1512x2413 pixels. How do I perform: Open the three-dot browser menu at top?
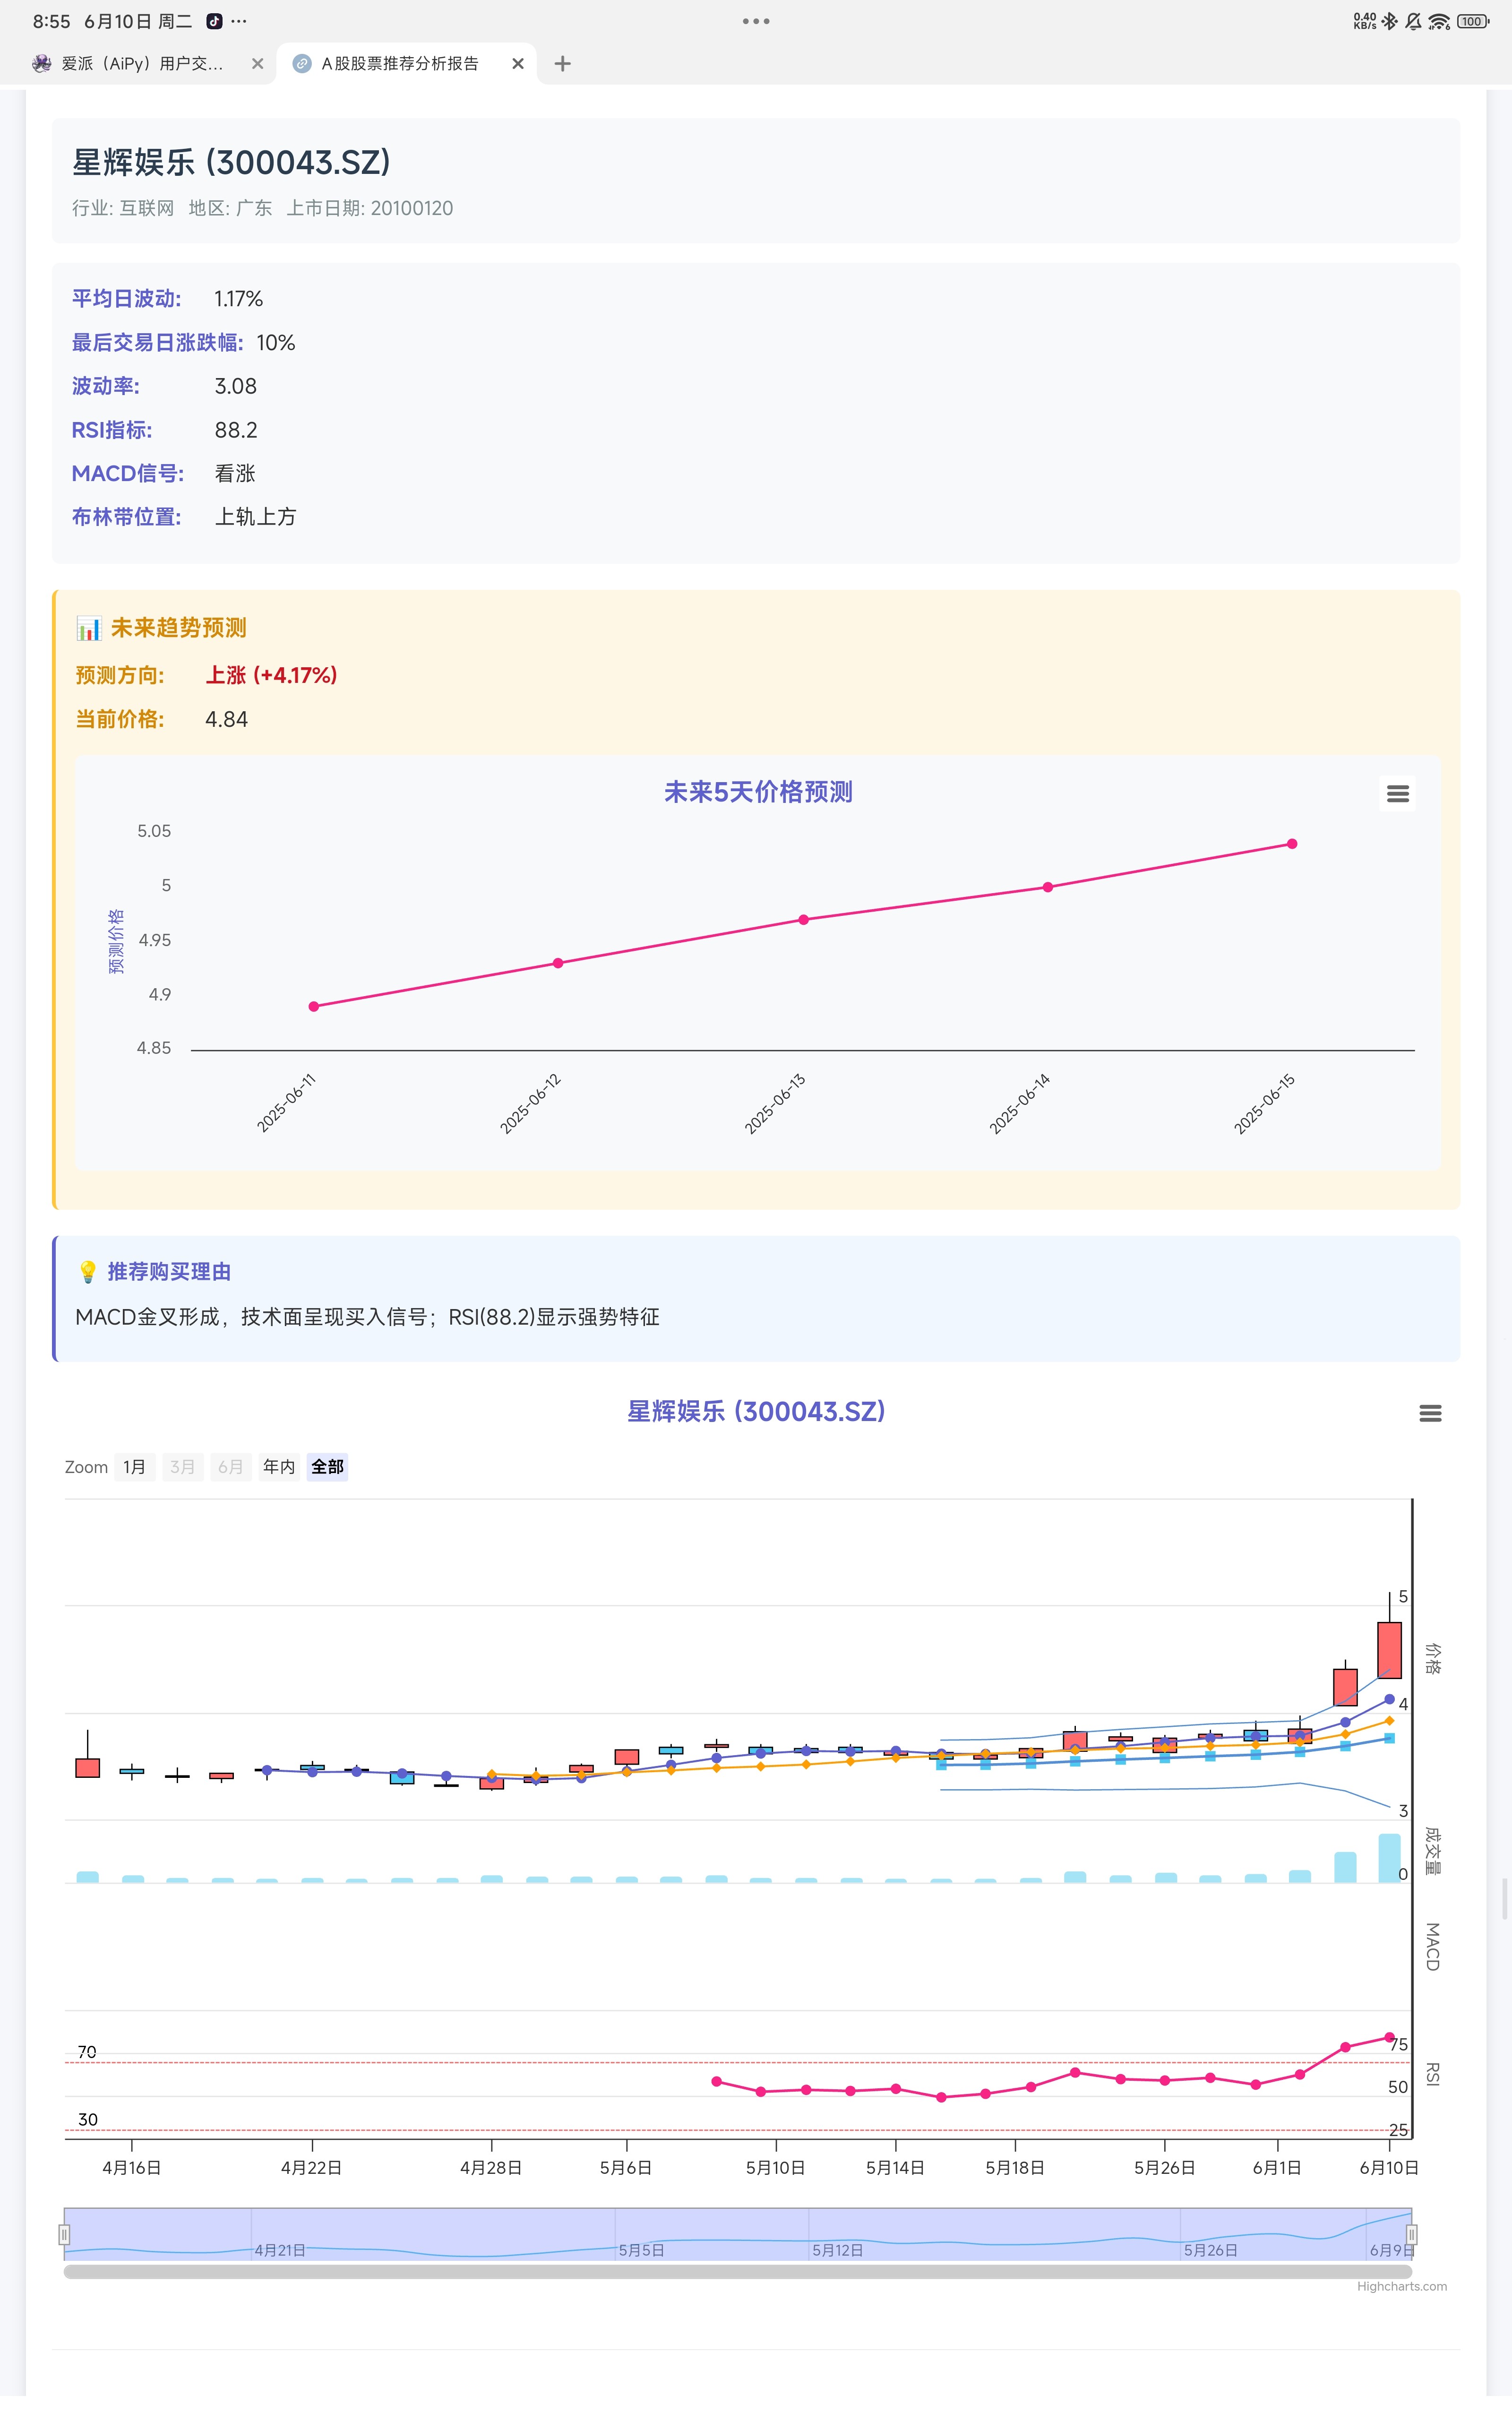[756, 21]
